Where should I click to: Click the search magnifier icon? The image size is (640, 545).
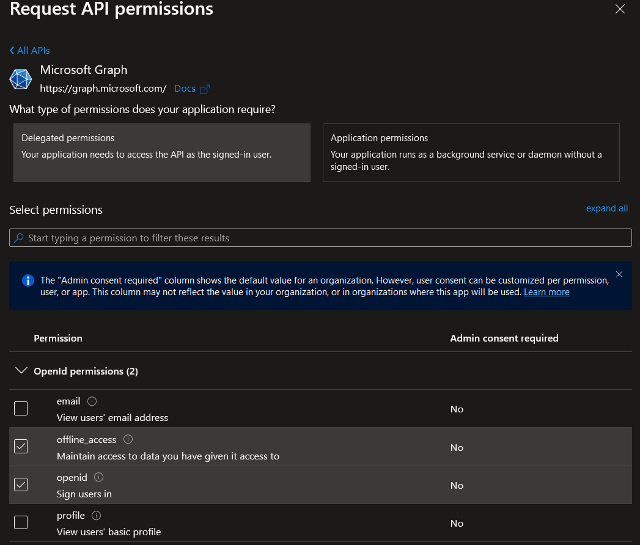click(x=19, y=238)
